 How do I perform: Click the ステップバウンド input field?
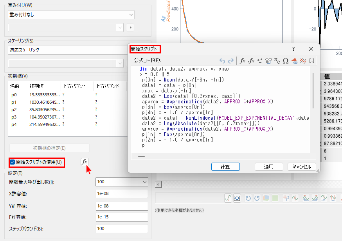tap(122, 229)
